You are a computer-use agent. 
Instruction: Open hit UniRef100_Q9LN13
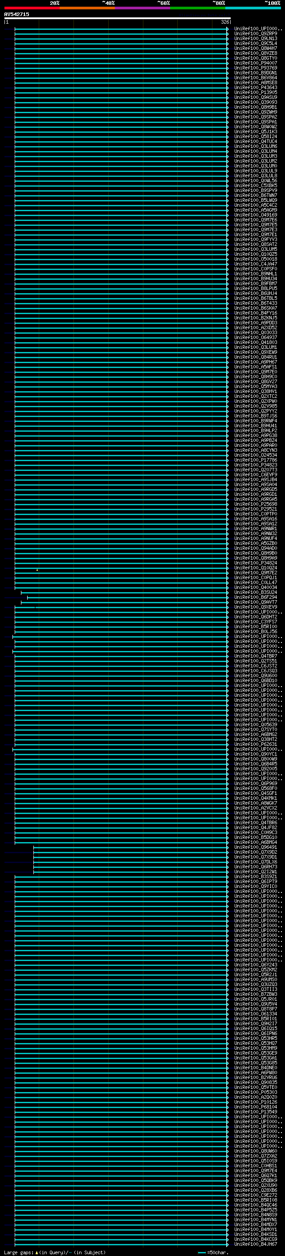coord(256,38)
